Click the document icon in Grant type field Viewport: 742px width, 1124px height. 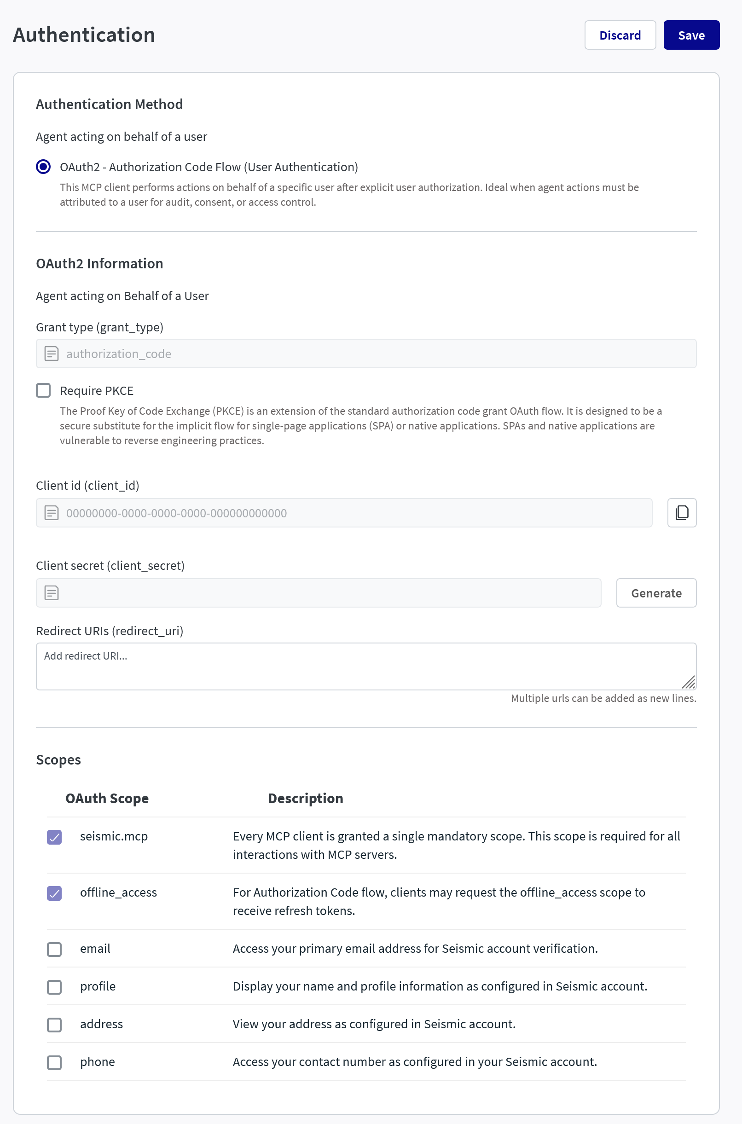[52, 353]
